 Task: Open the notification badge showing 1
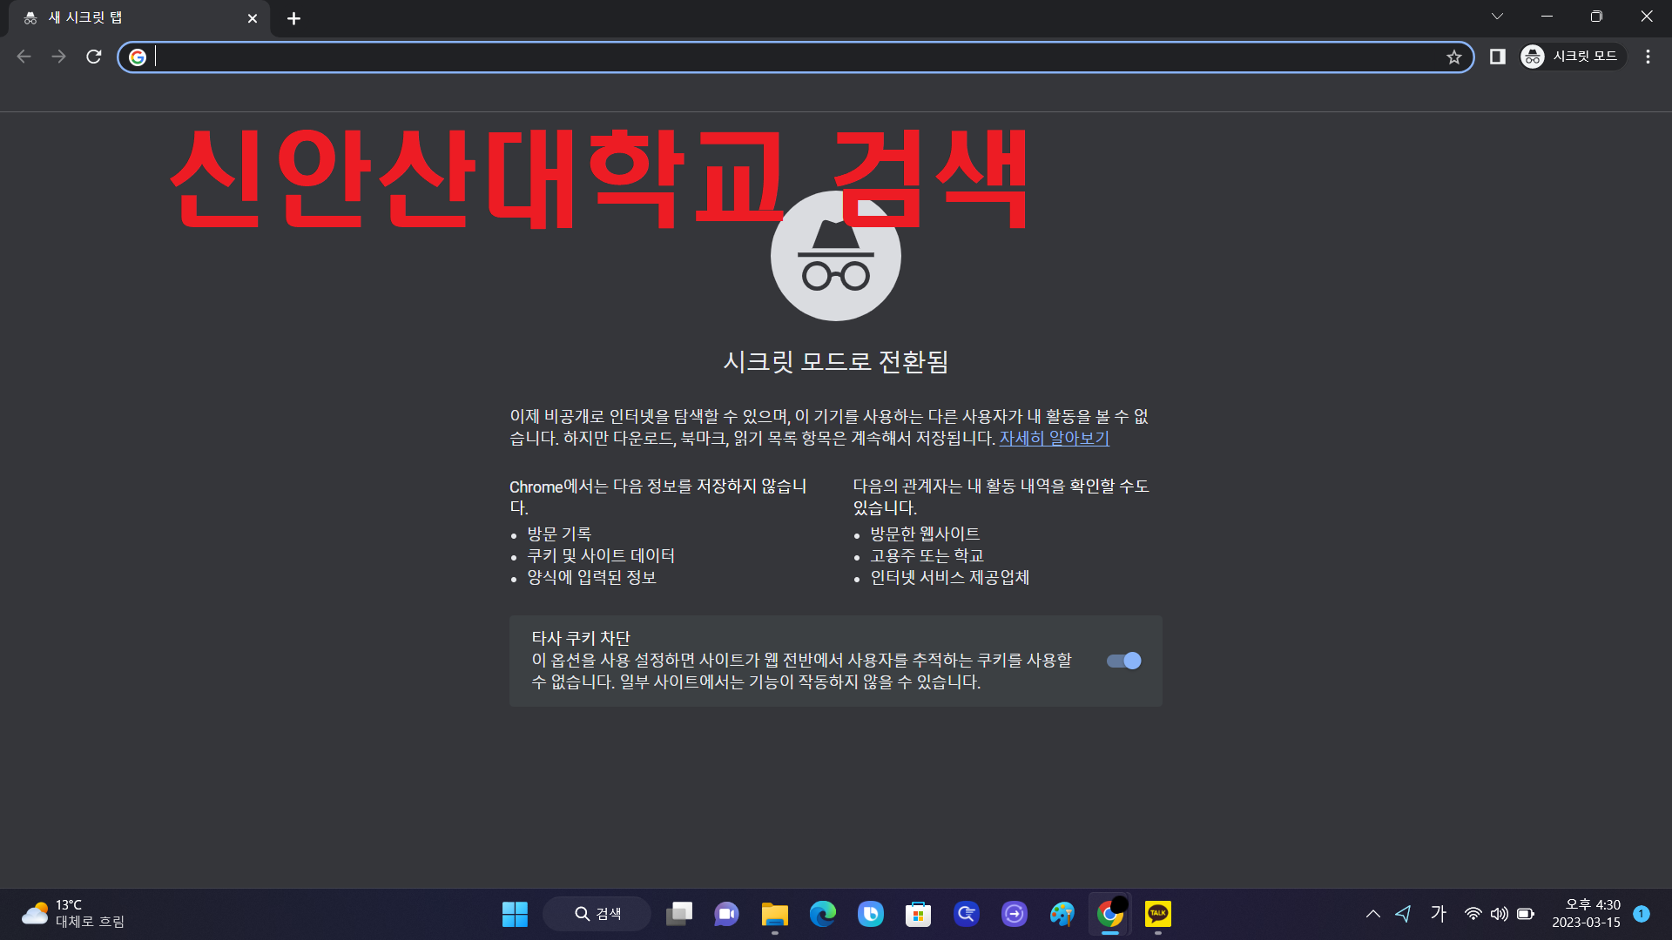pyautogui.click(x=1641, y=914)
